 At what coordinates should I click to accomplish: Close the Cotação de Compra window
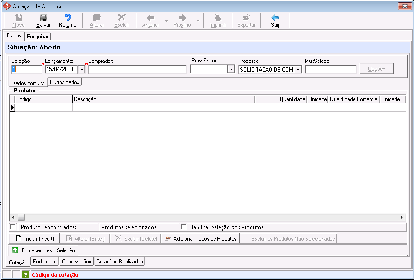pos(405,6)
